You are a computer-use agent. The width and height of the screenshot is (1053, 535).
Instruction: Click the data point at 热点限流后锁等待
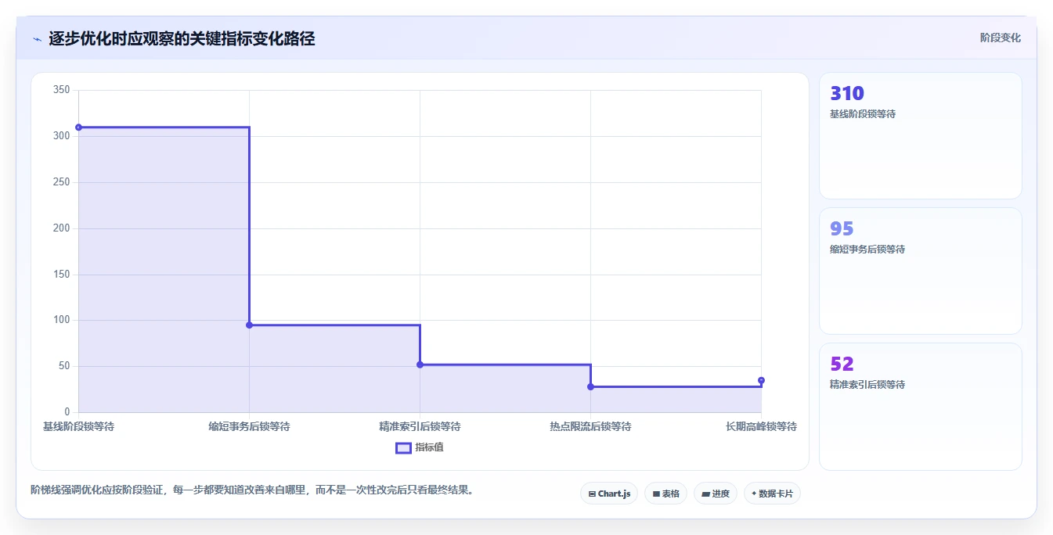click(x=590, y=386)
